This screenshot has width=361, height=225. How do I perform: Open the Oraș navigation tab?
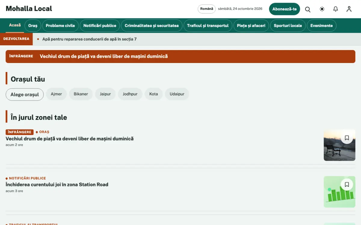pyautogui.click(x=33, y=25)
